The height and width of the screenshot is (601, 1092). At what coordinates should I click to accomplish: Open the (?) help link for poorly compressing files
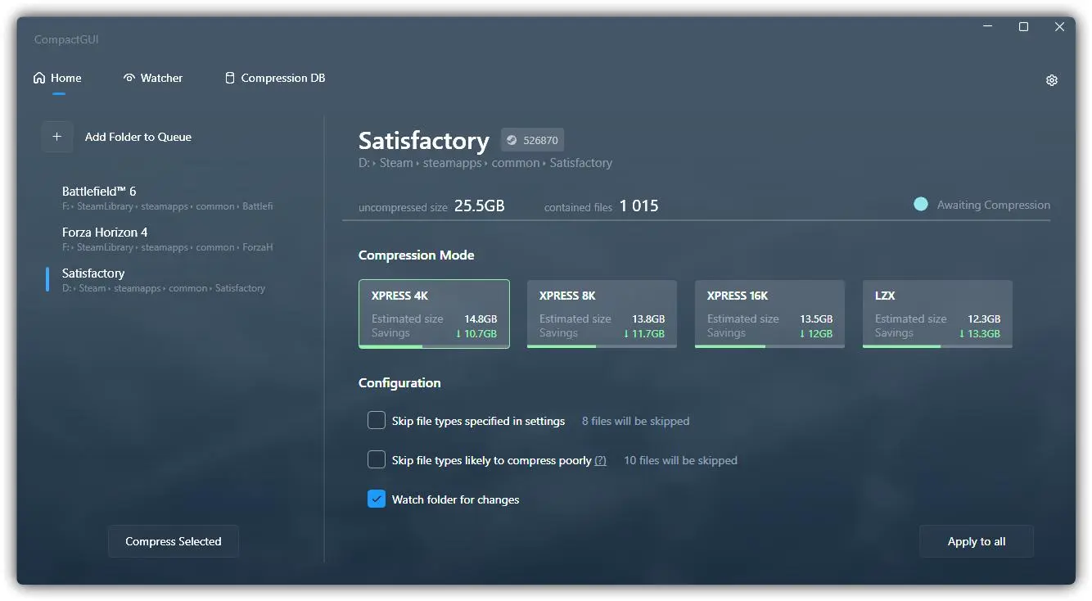[x=600, y=460]
